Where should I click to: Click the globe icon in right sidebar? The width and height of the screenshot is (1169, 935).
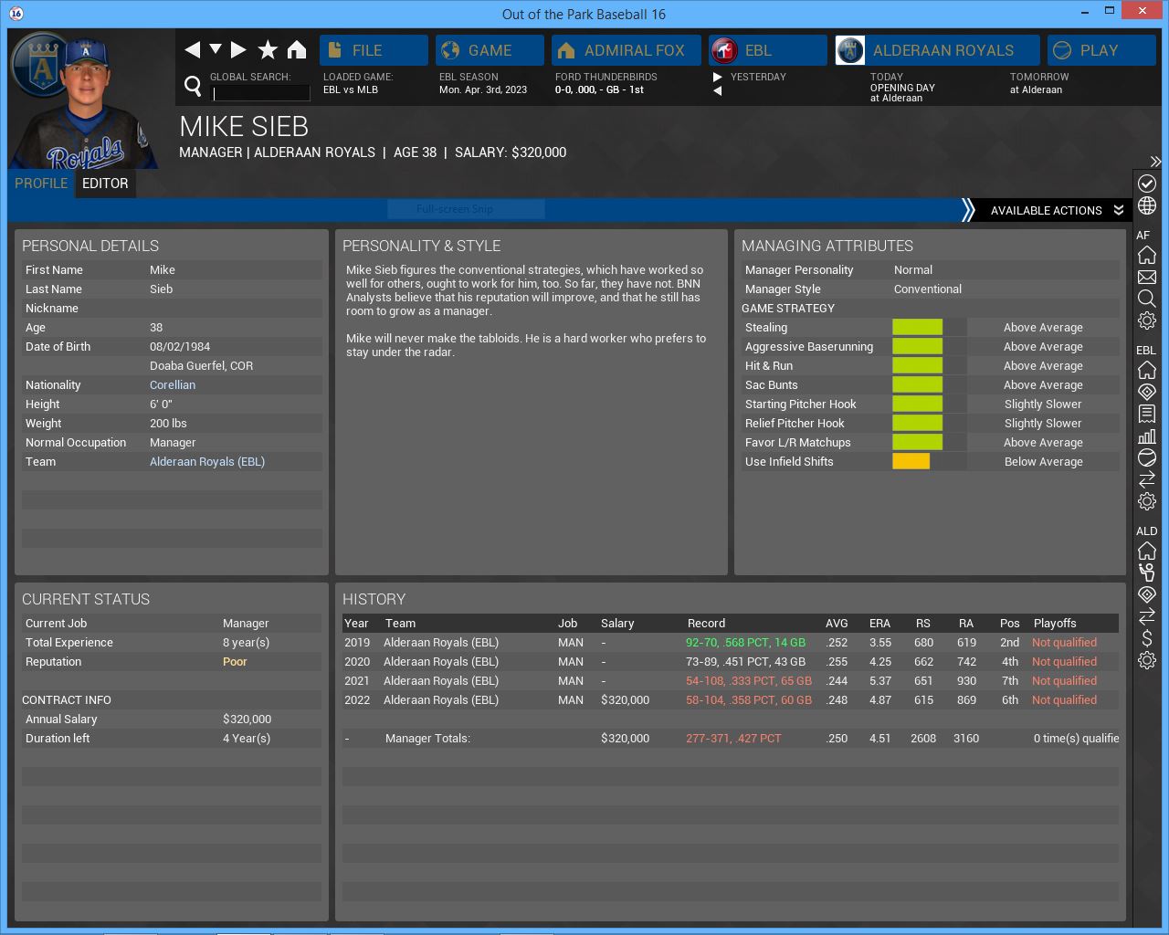pyautogui.click(x=1147, y=205)
